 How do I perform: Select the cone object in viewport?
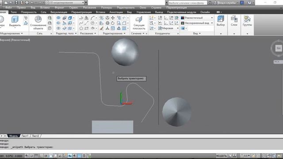[176, 112]
